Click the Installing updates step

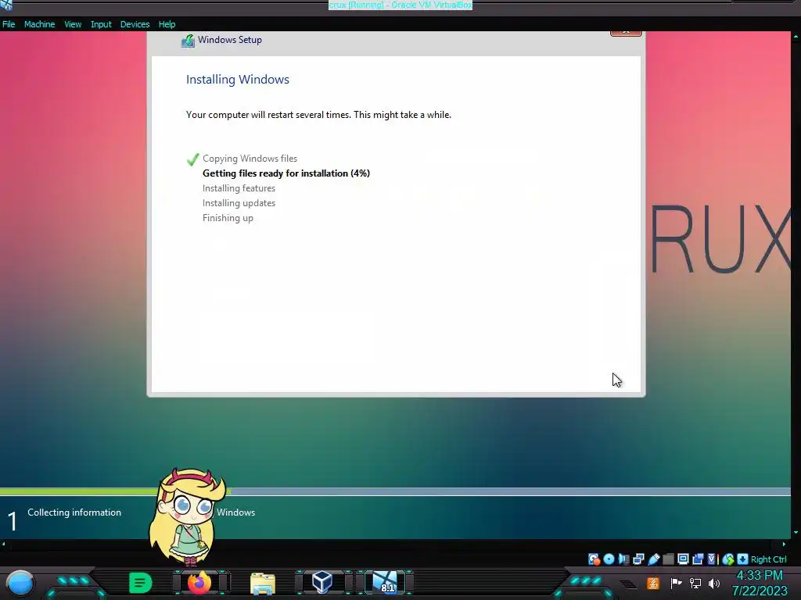(x=239, y=203)
